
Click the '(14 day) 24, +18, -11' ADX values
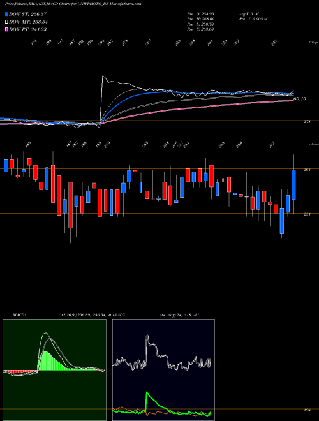click(179, 315)
